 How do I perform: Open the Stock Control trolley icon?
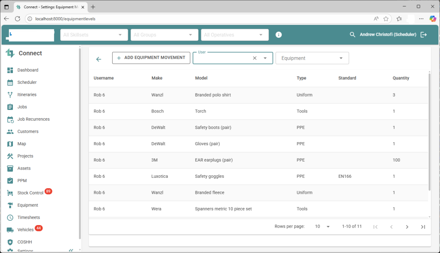(10, 193)
